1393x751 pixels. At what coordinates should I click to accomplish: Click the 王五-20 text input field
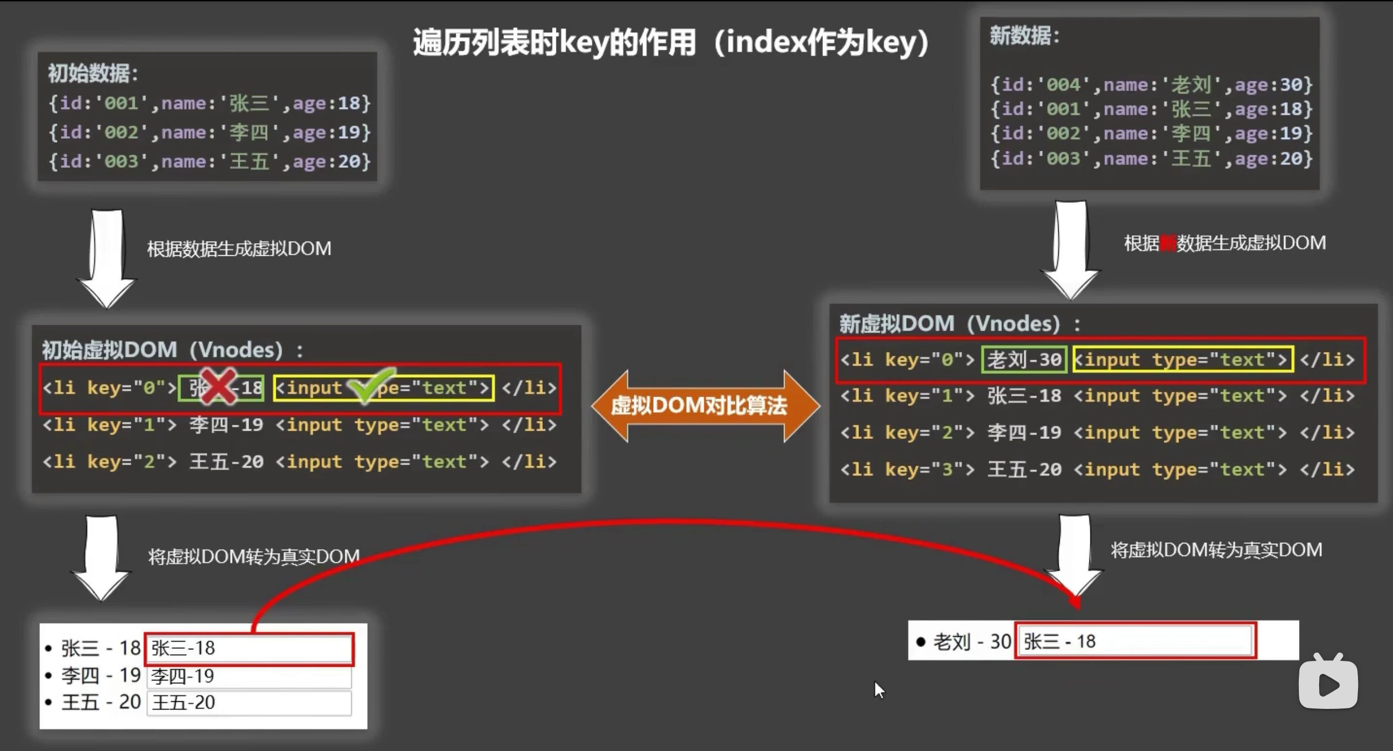pos(249,703)
